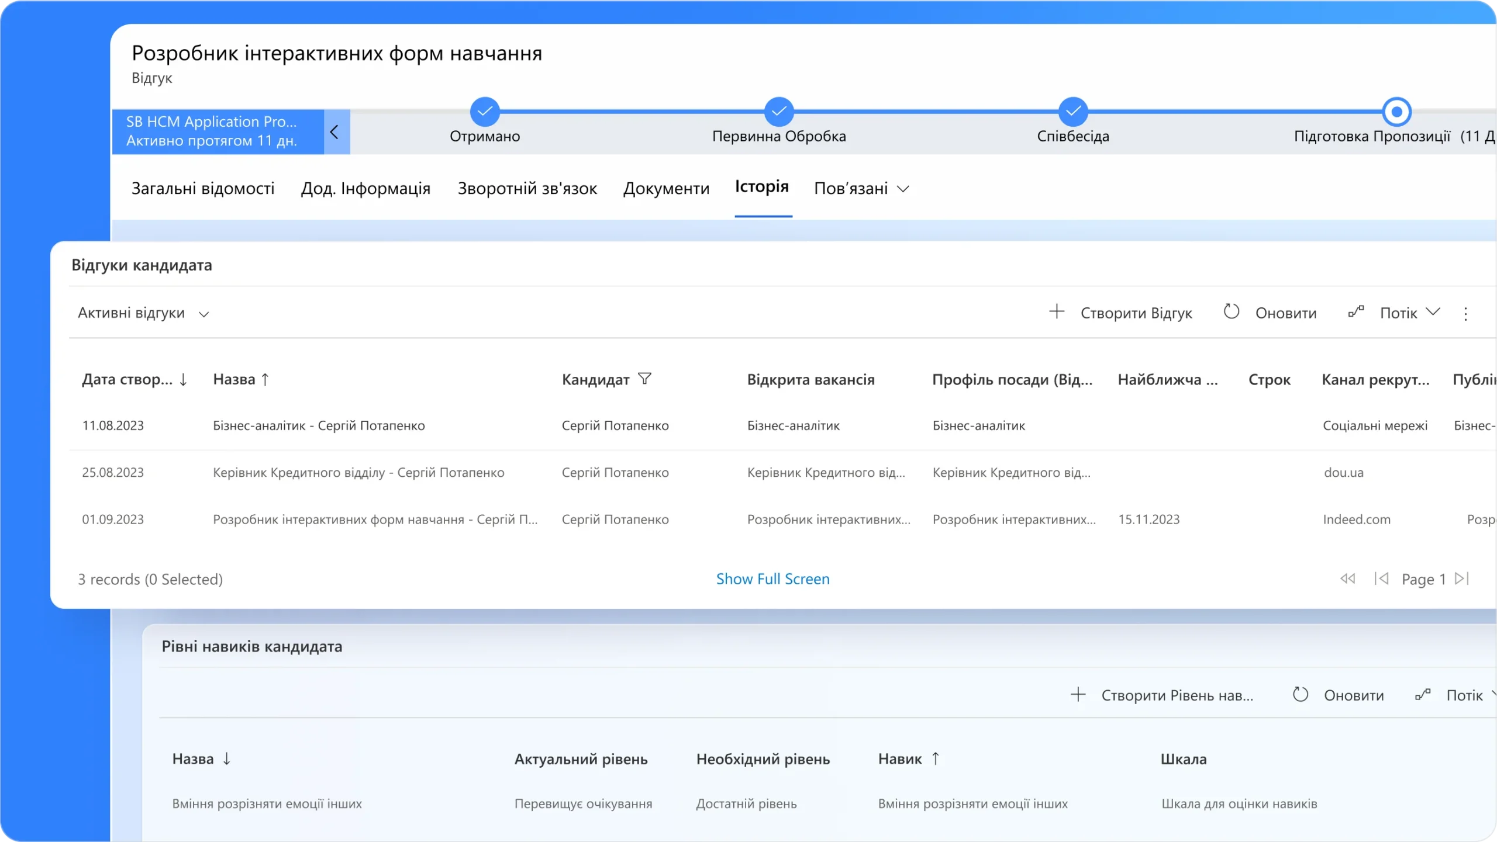Click the refresh icon in candidate responses toolbar

[1231, 311]
